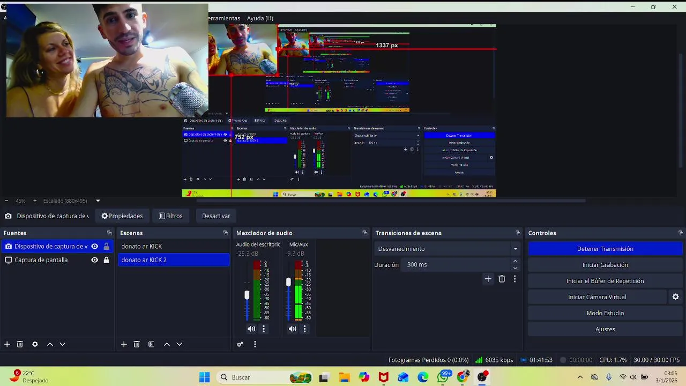Screen dimensions: 686x386
Task: Select scene donato ar KICK 2
Action: [174, 260]
